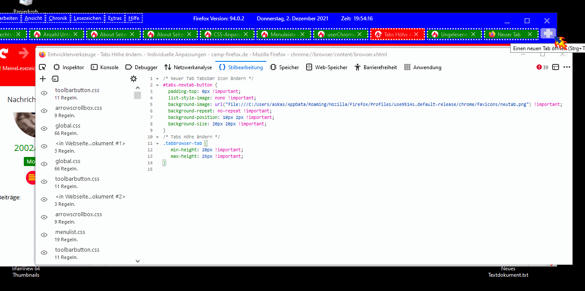This screenshot has height=291, width=585.
Task: Open the Netzwerkanalyse devtools tab
Action: point(188,67)
